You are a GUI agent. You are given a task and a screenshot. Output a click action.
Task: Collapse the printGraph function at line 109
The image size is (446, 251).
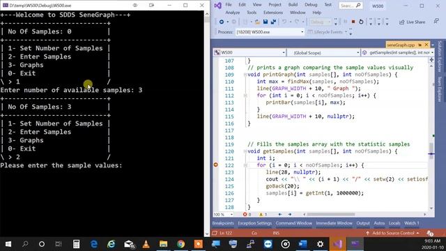245,75
